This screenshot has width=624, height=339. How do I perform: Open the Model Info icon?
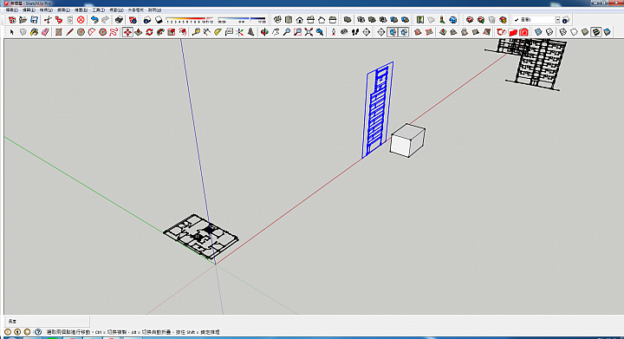click(133, 19)
